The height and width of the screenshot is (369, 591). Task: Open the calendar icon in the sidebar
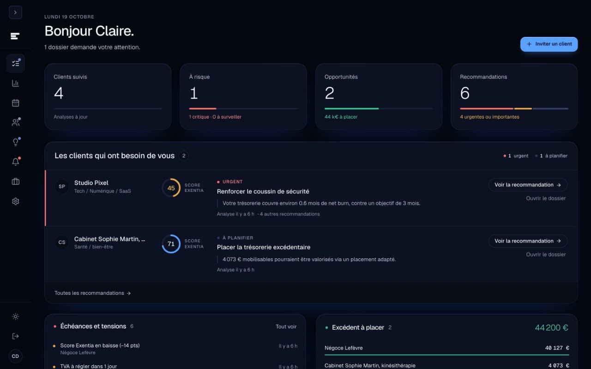click(x=15, y=103)
